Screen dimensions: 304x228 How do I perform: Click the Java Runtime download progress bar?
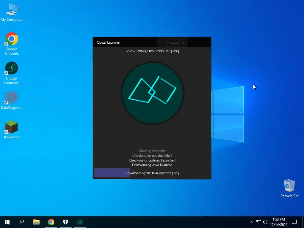click(152, 173)
